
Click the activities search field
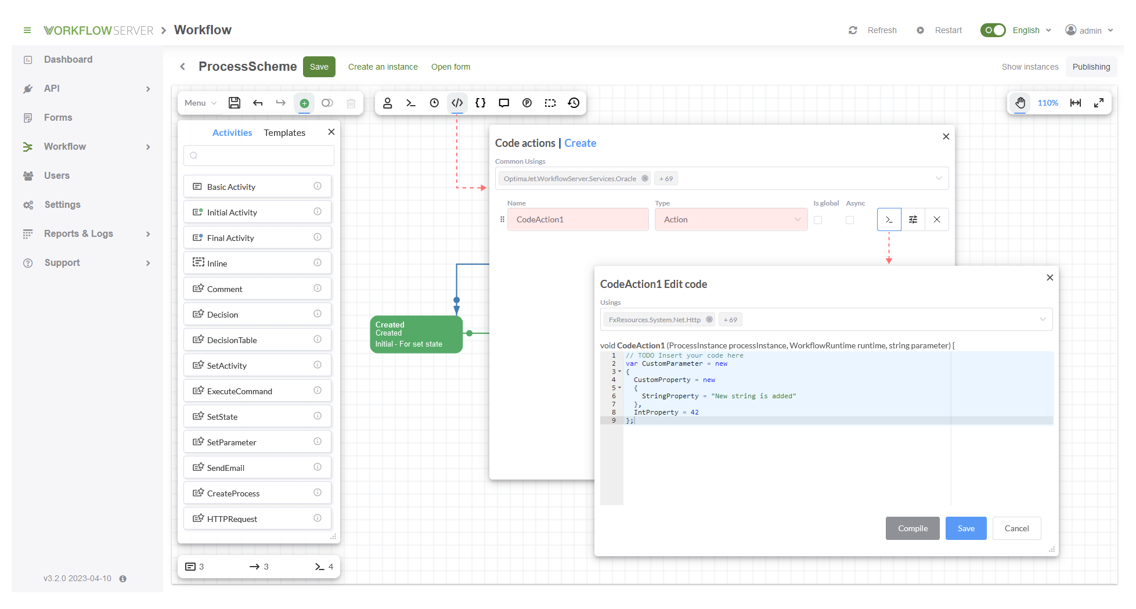(x=259, y=155)
